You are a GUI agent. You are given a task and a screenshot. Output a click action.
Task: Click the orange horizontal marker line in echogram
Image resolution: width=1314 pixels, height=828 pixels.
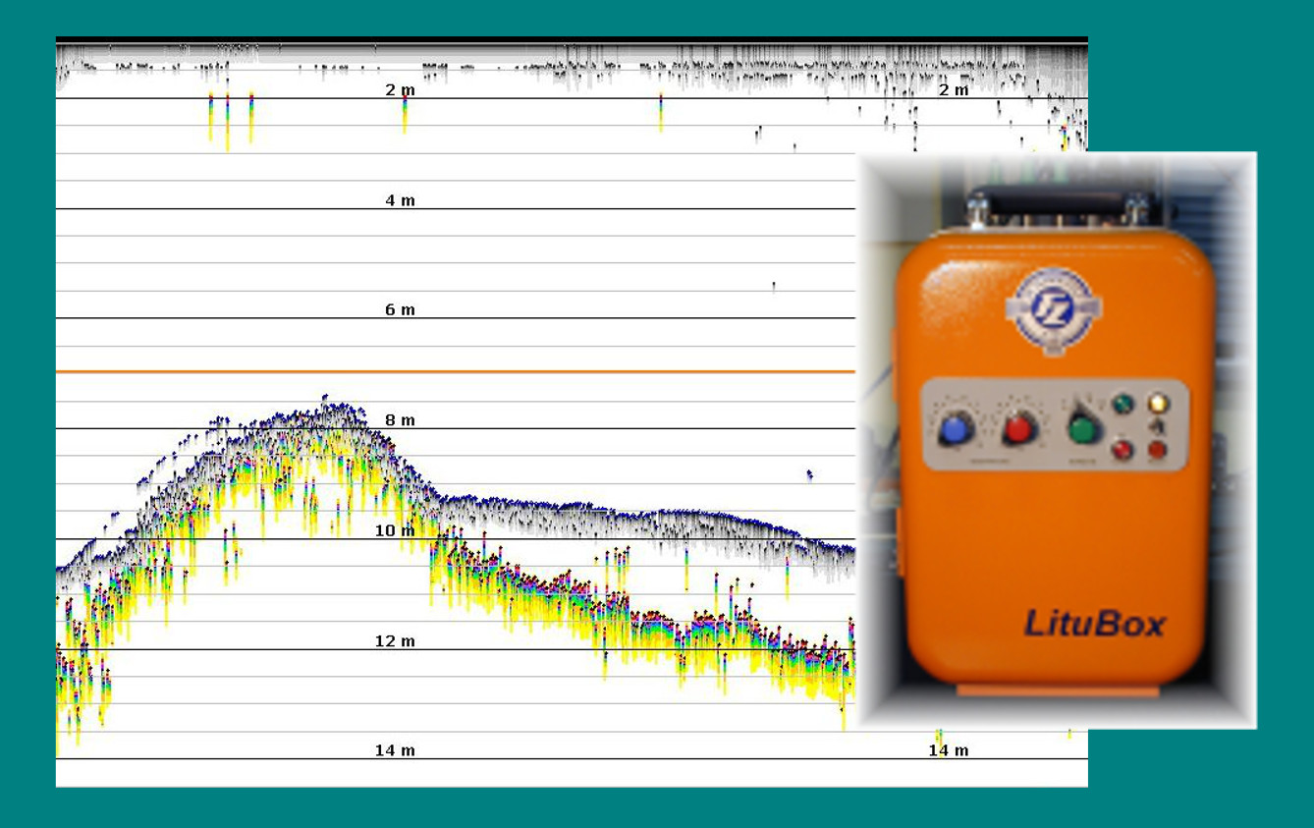(x=456, y=372)
